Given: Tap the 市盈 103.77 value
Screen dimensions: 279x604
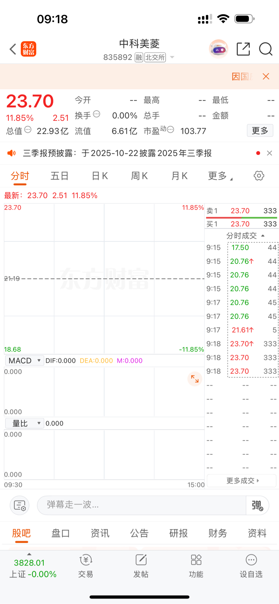Looking at the screenshot, I should coord(193,131).
